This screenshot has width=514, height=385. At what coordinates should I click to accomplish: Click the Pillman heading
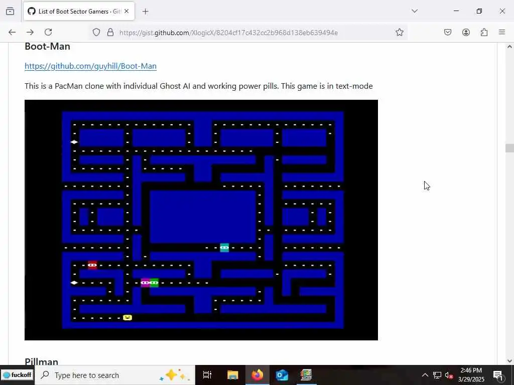42,361
